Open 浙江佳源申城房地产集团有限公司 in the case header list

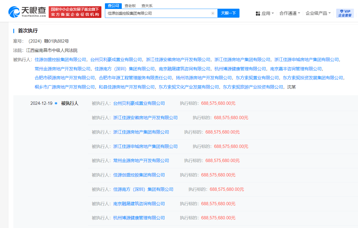pyautogui.click(x=307, y=59)
